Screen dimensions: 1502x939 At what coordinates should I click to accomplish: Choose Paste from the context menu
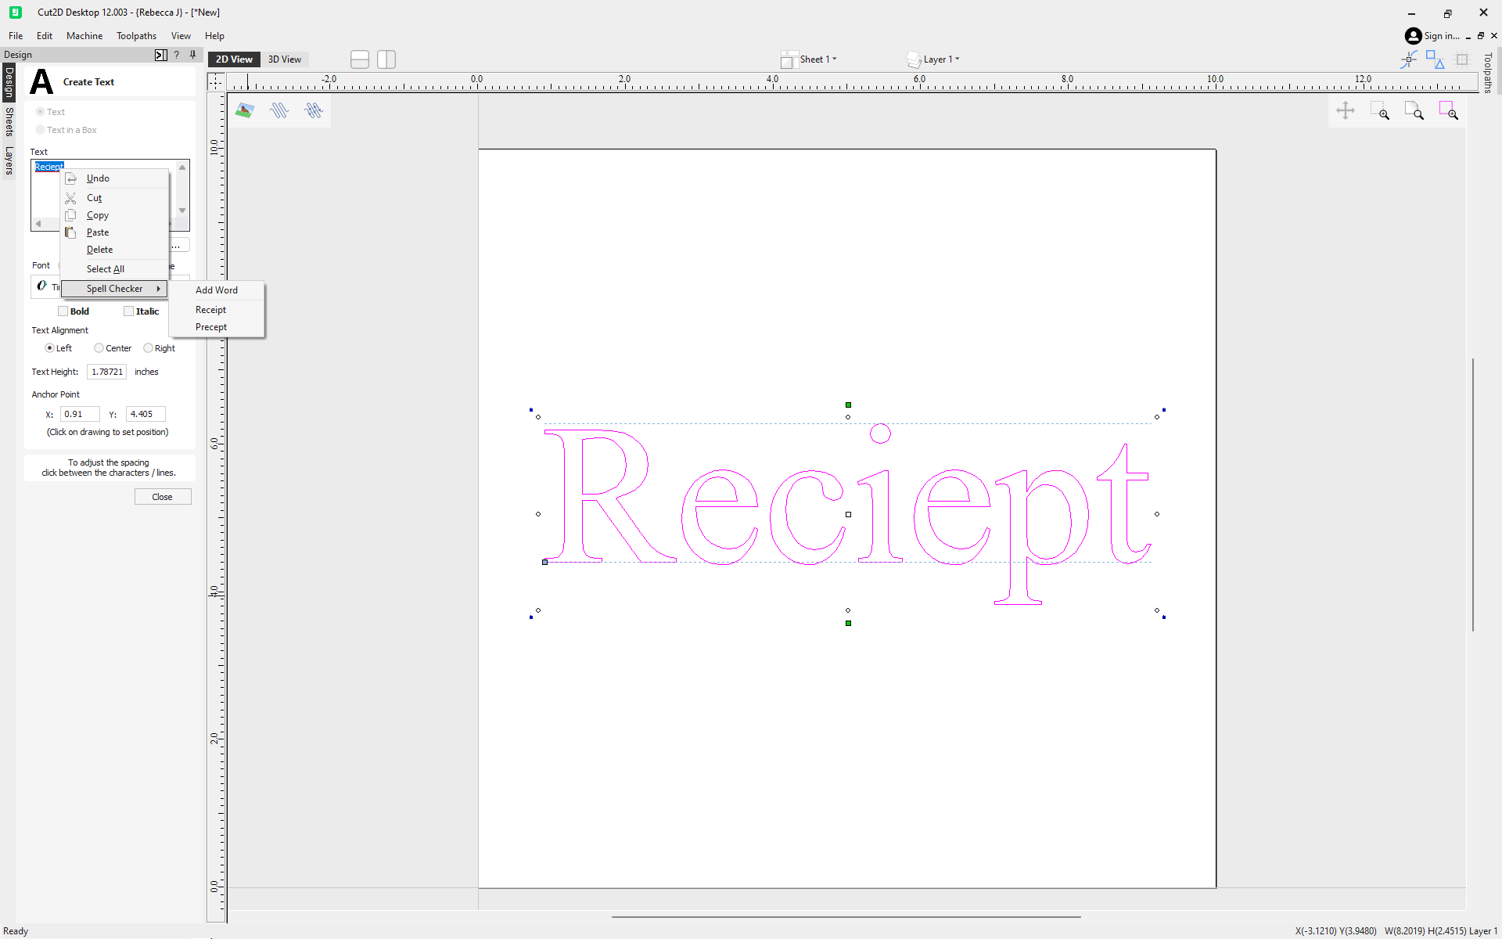pyautogui.click(x=115, y=232)
